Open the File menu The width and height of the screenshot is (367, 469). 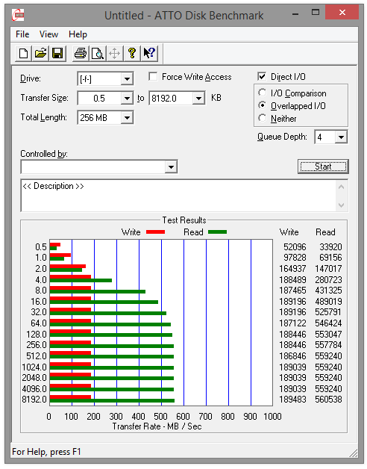(22, 34)
